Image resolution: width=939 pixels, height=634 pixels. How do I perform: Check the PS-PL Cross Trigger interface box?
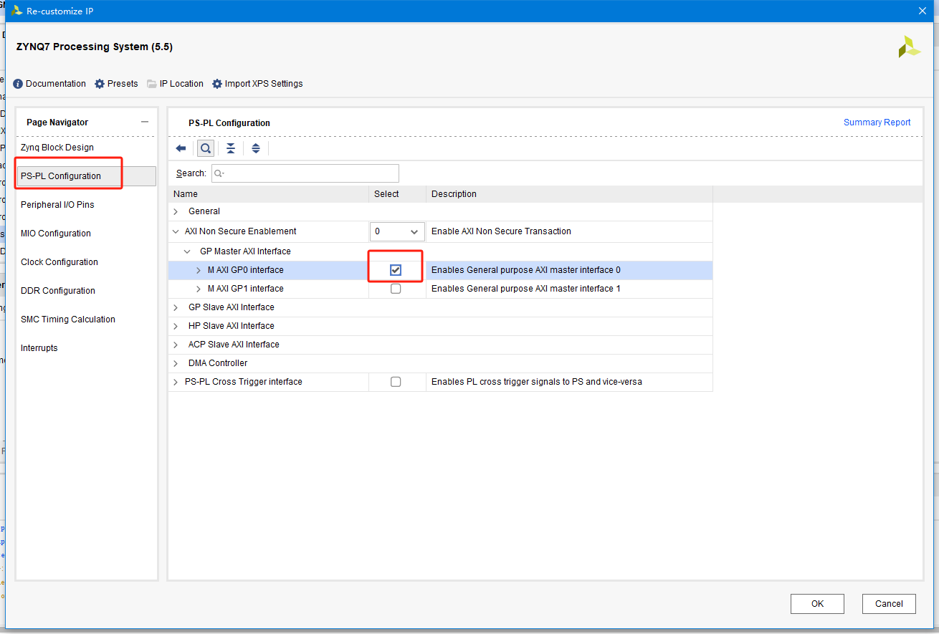396,382
